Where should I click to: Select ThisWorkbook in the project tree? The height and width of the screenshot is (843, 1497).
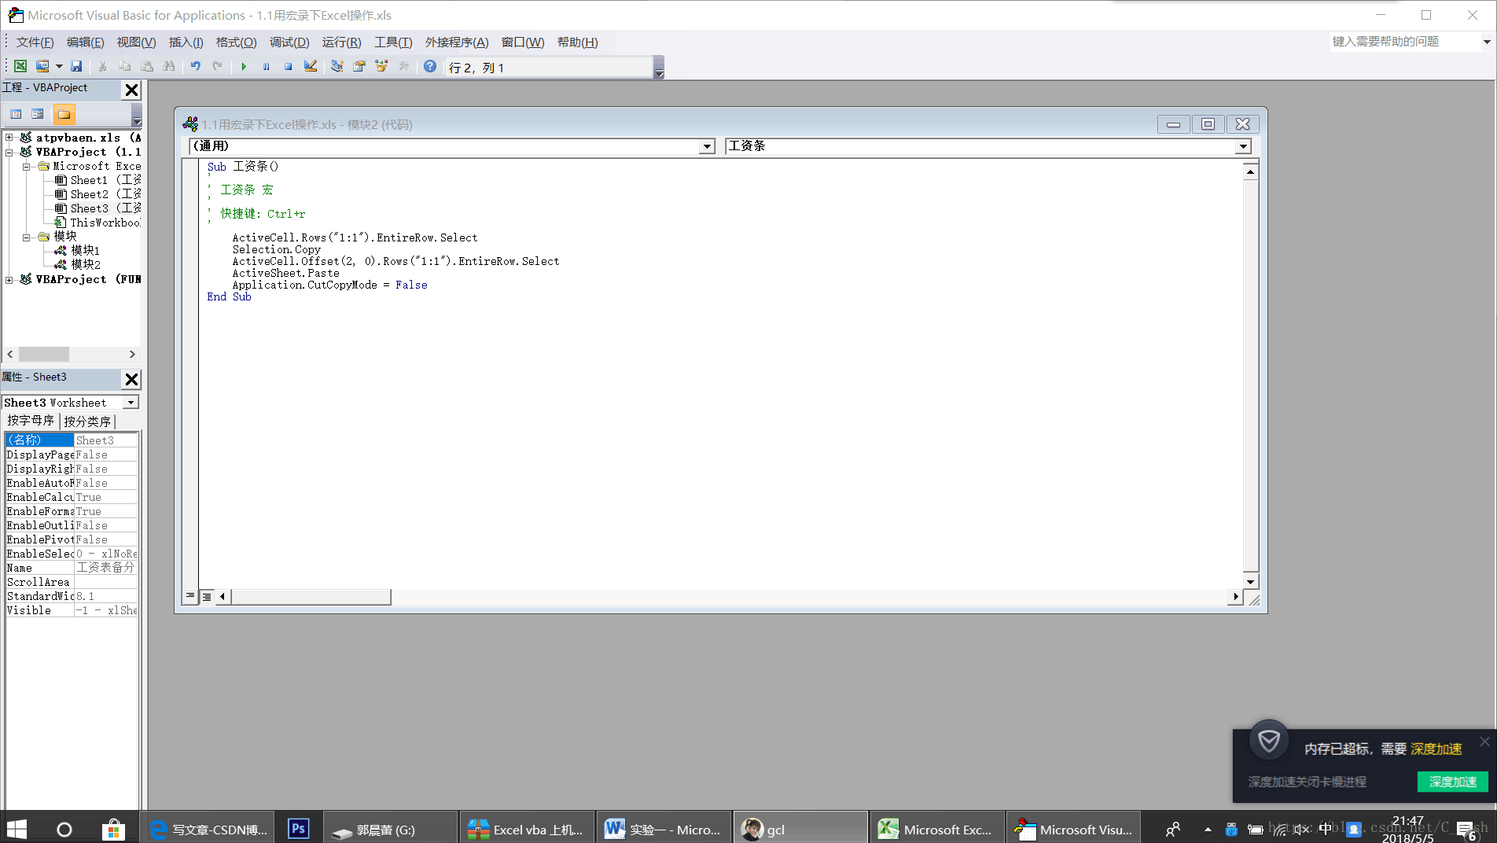click(x=97, y=223)
